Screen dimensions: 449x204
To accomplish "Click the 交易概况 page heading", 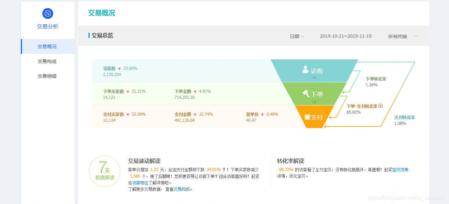I will (102, 13).
